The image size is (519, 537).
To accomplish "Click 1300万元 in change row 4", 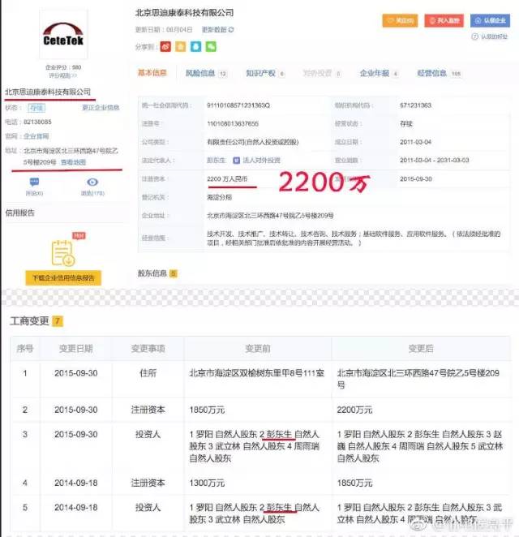I will 207,483.
